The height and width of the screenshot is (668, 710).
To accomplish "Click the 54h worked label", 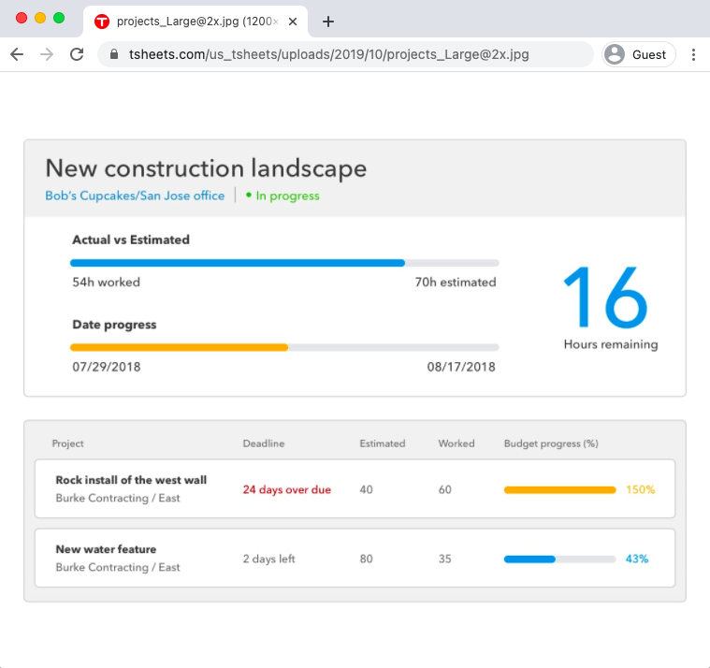I will 107,283.
